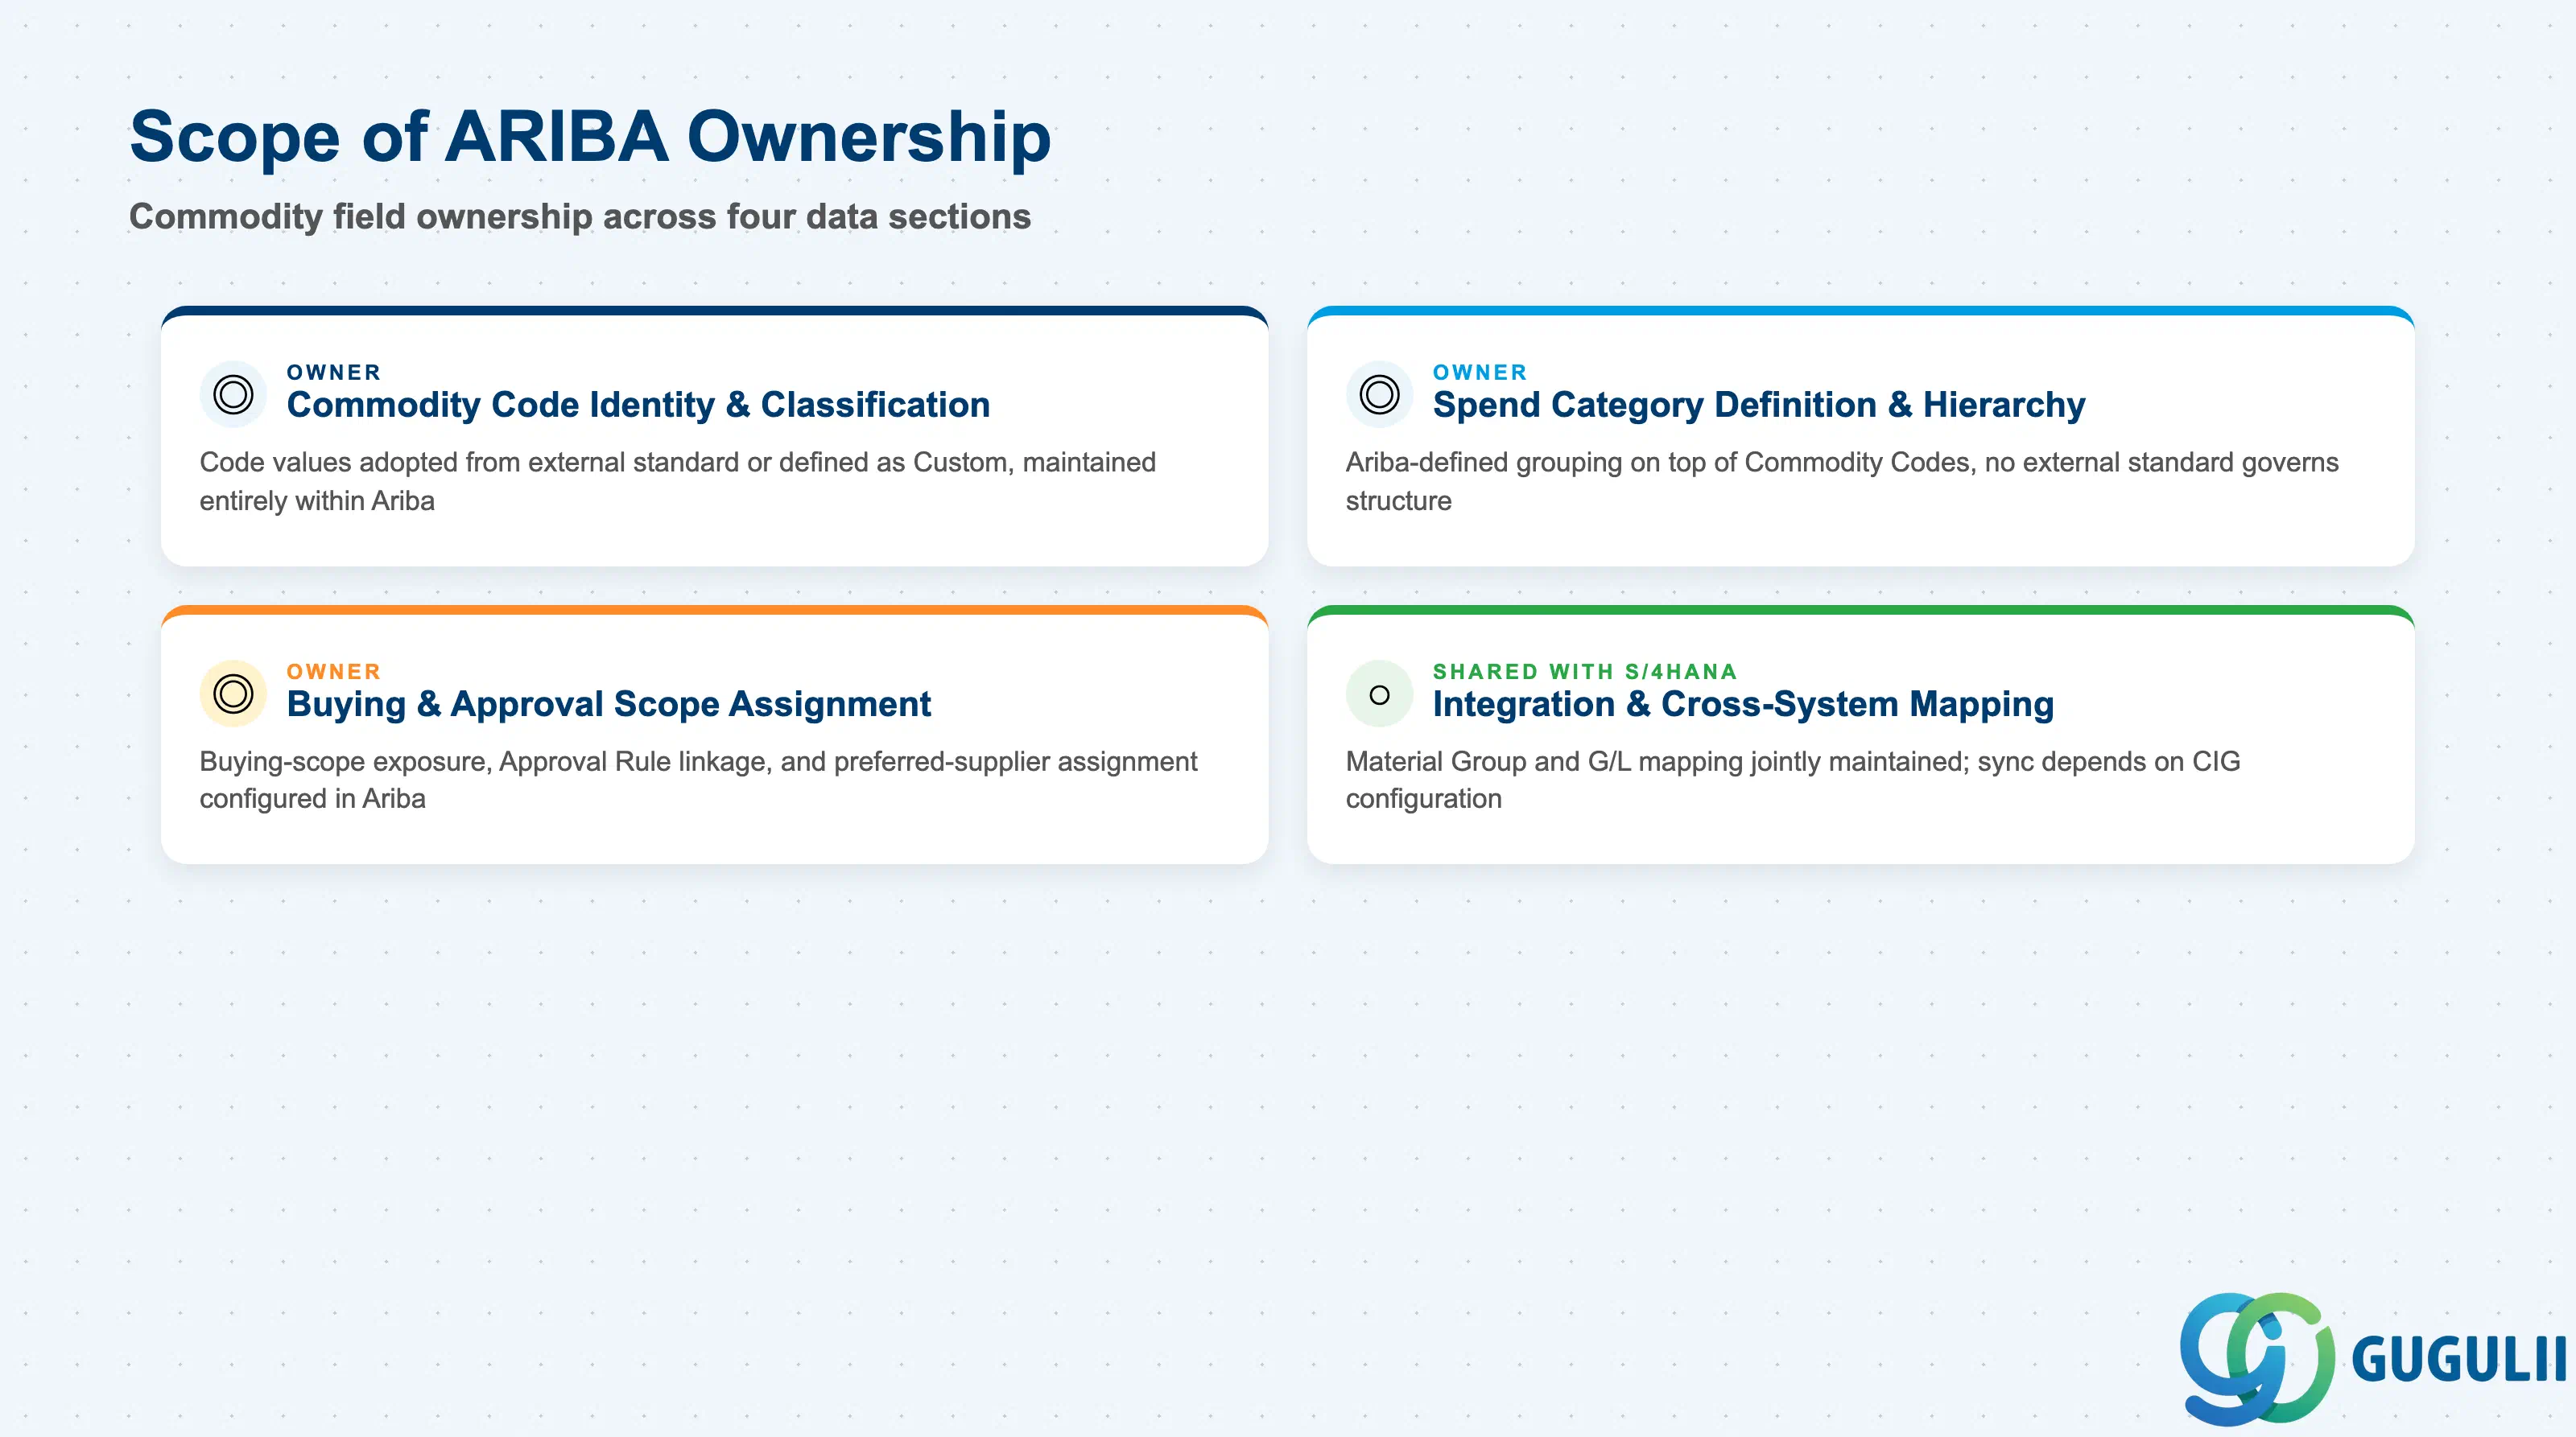Click the description starting 'Ariba-defined grouping'
This screenshot has width=2576, height=1437.
(1842, 480)
